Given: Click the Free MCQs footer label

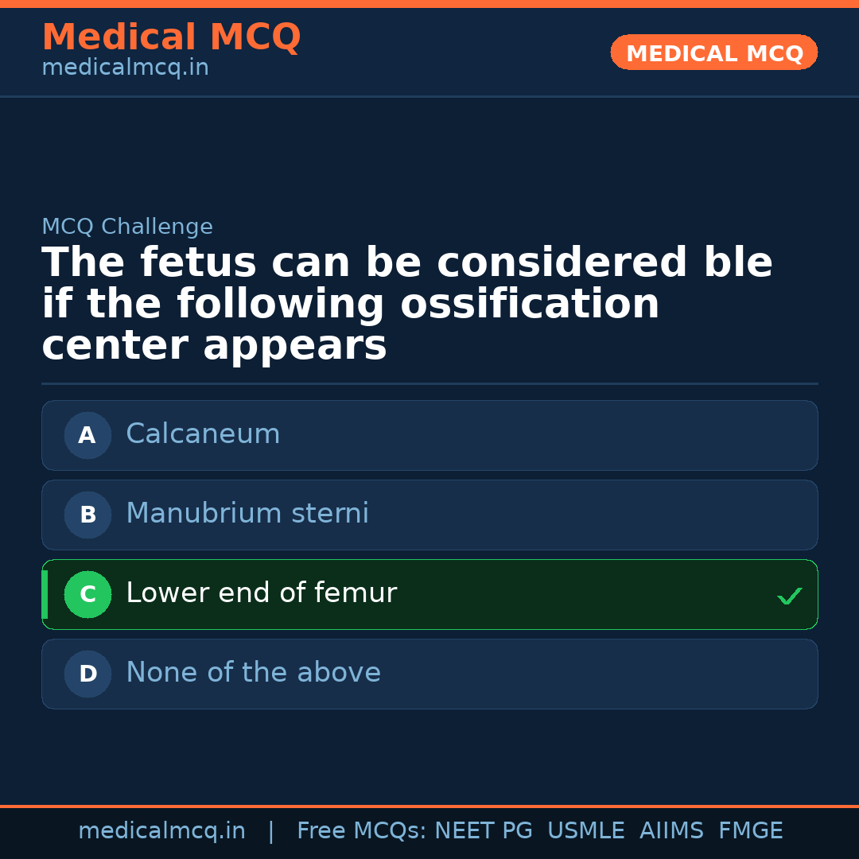Looking at the screenshot, I should 362,830.
